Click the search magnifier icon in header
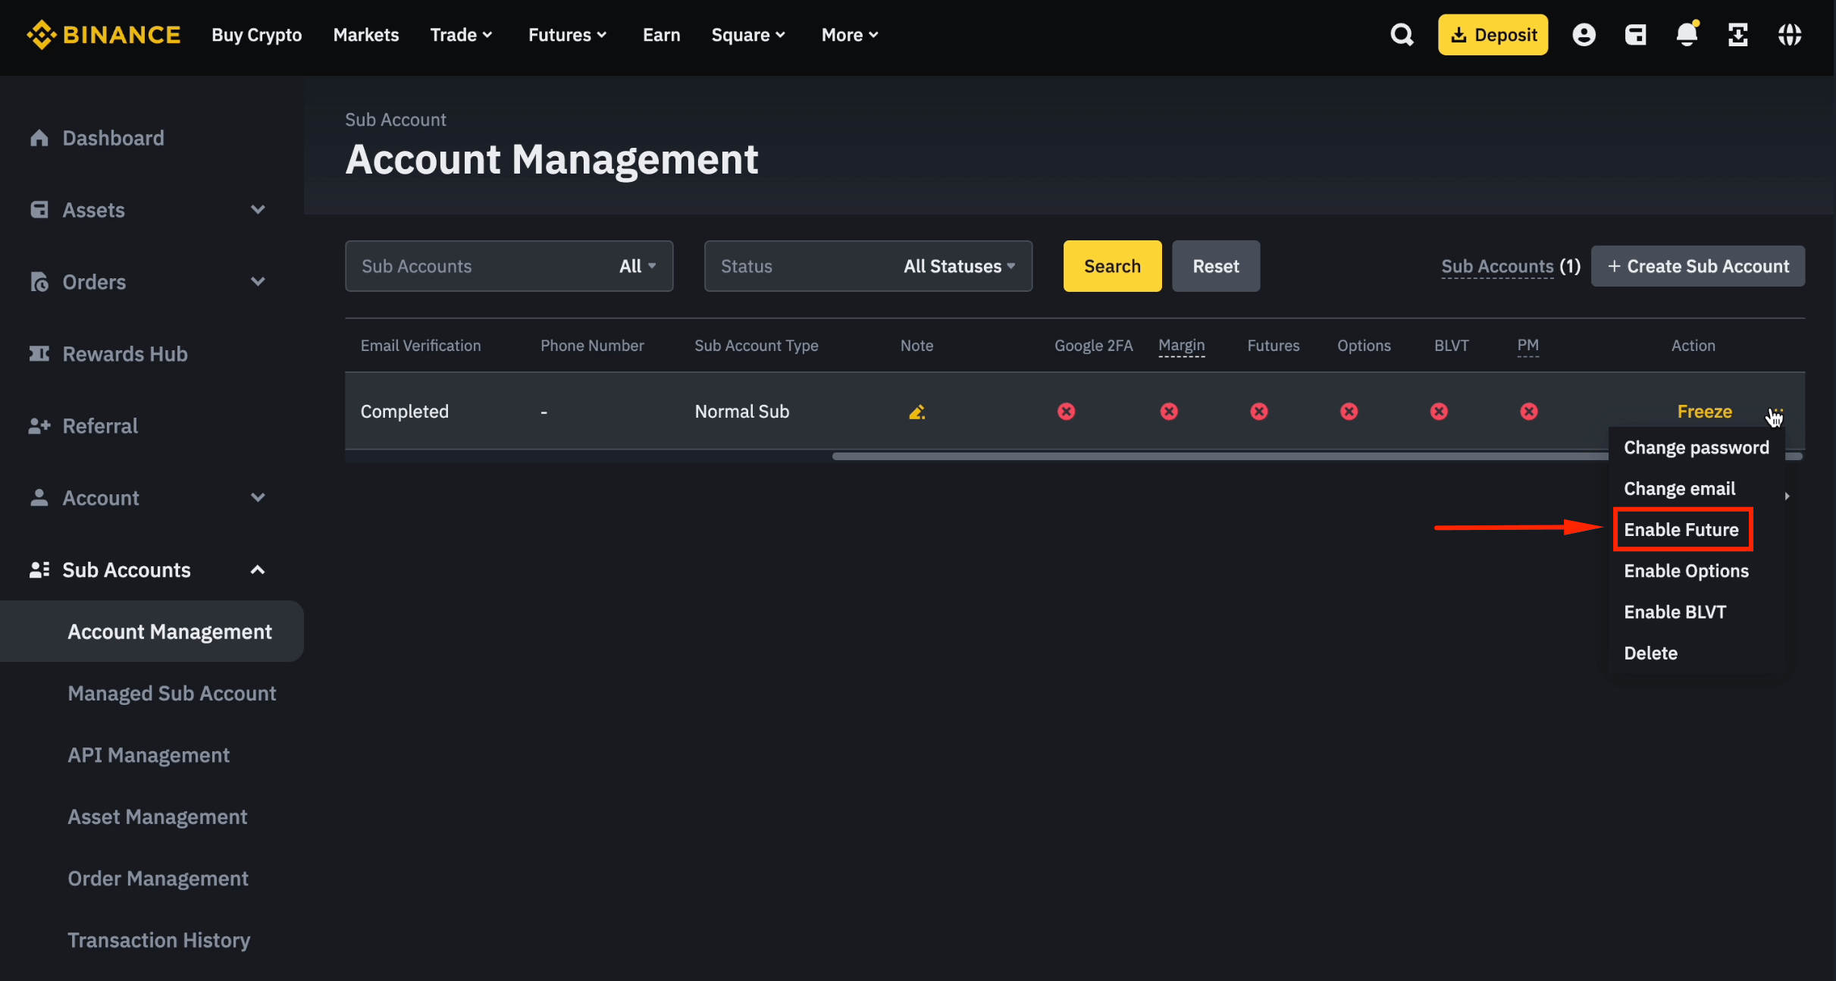The image size is (1836, 981). (x=1402, y=35)
